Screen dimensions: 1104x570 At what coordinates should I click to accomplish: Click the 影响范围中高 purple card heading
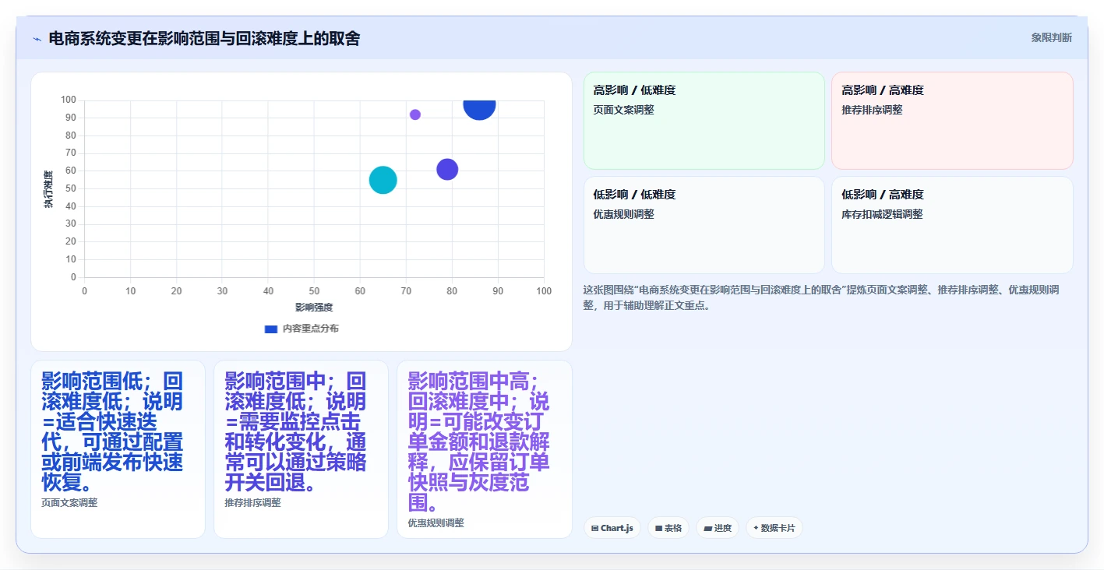[x=480, y=442]
